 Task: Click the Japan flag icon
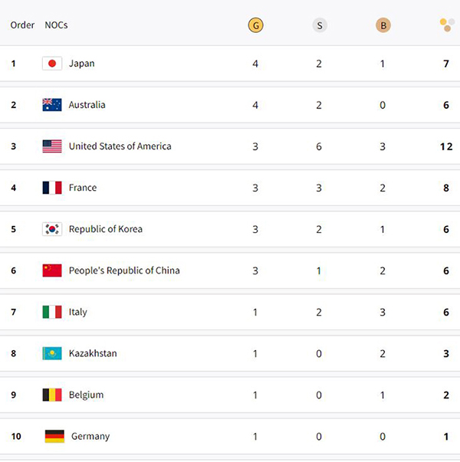coord(52,64)
